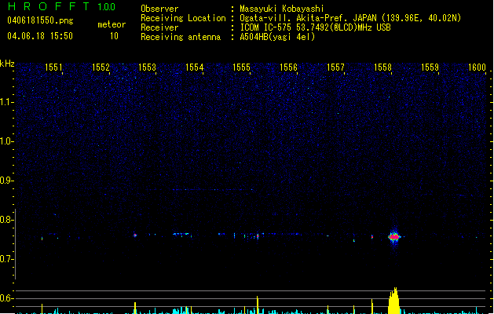494x314 pixels.
Task: Click the tall yellow intensity peak at 1558
Action: click(x=393, y=301)
